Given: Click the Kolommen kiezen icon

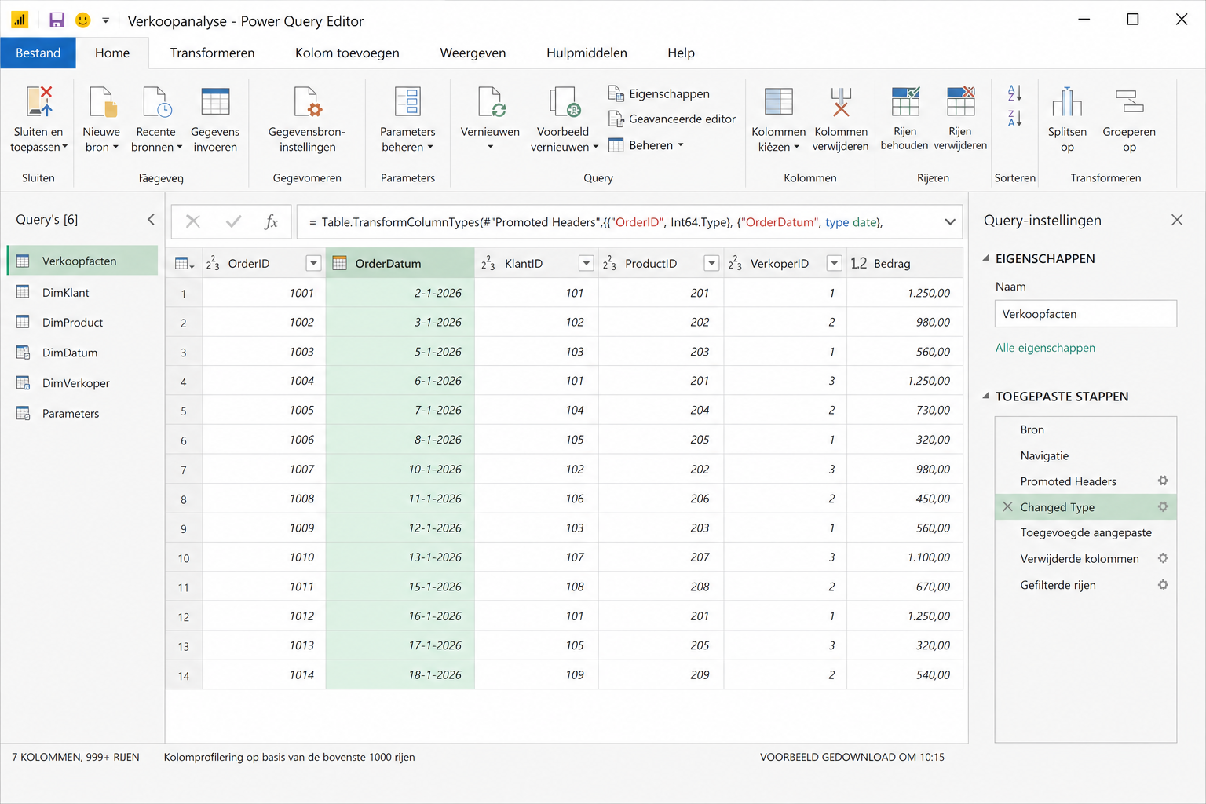Looking at the screenshot, I should click(778, 102).
